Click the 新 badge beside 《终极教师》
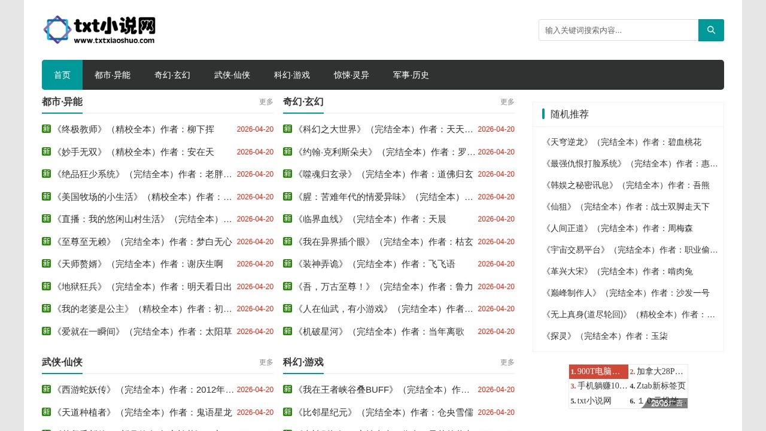Screen dimensions: 766x431 46,129
